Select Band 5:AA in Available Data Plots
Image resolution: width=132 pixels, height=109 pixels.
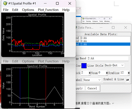(x=103, y=38)
